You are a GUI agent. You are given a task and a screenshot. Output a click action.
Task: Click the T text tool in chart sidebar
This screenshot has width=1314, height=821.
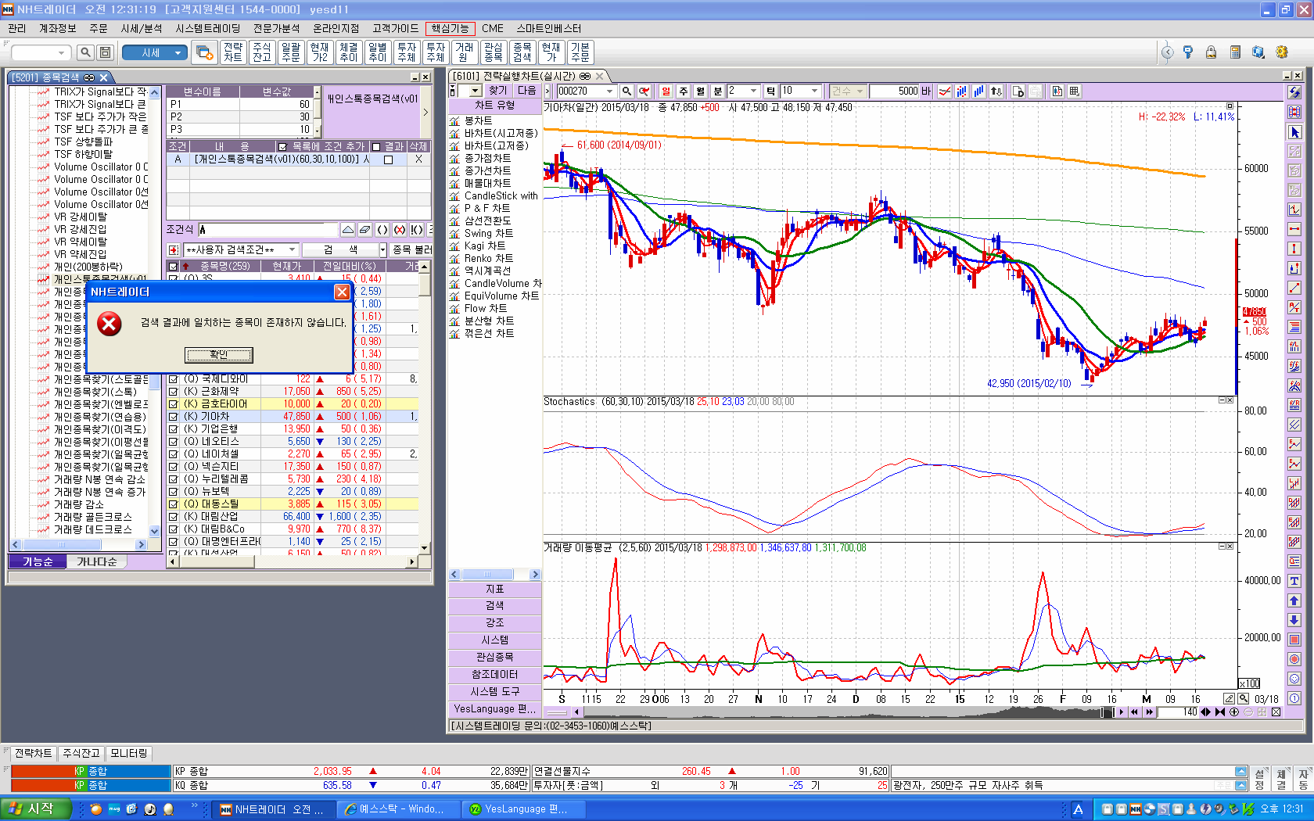pyautogui.click(x=1294, y=581)
